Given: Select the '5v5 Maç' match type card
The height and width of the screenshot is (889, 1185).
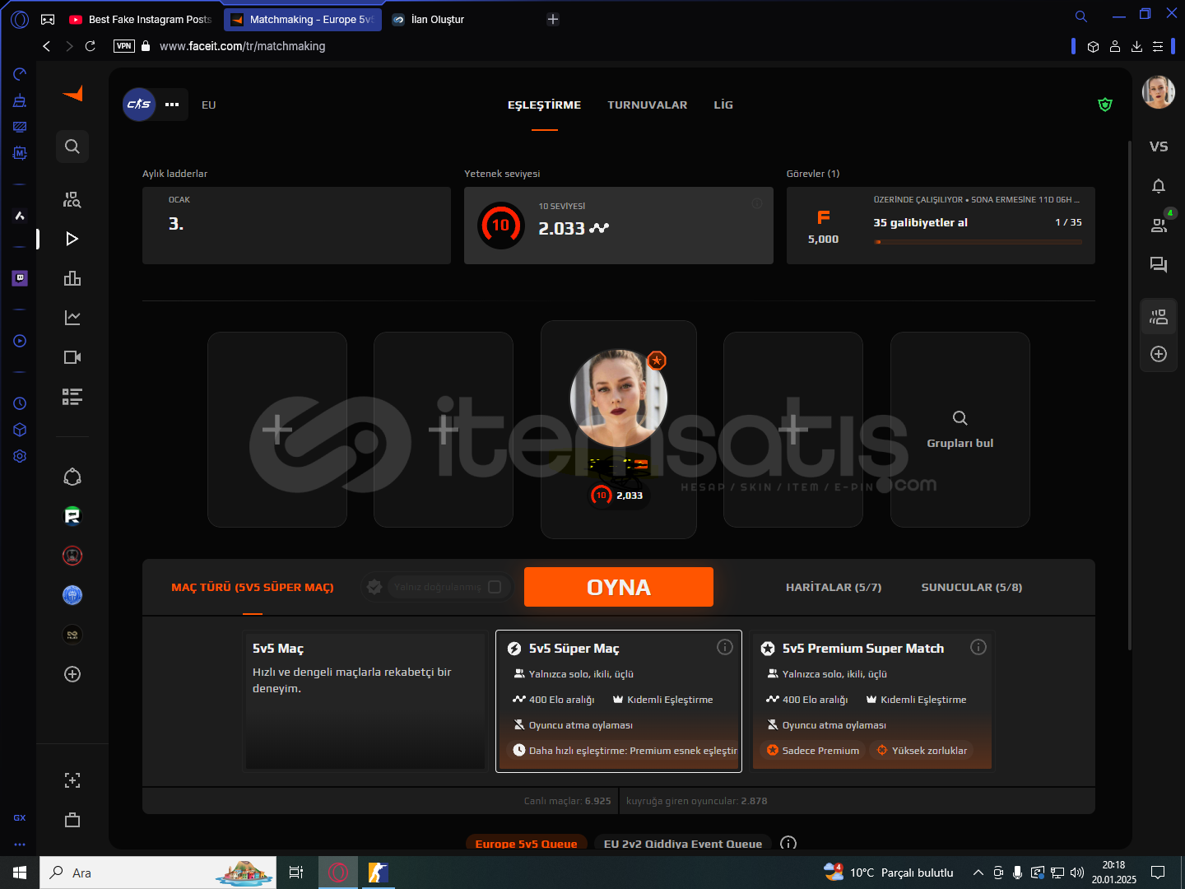Looking at the screenshot, I should pos(365,701).
